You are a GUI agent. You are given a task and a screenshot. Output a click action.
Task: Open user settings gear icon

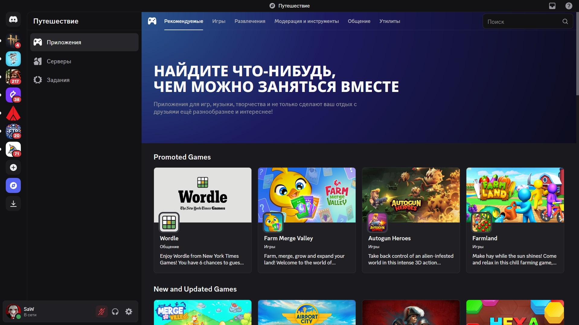[129, 311]
